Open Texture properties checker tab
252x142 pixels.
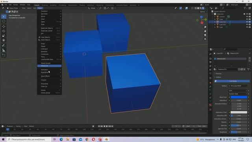pos(210,110)
